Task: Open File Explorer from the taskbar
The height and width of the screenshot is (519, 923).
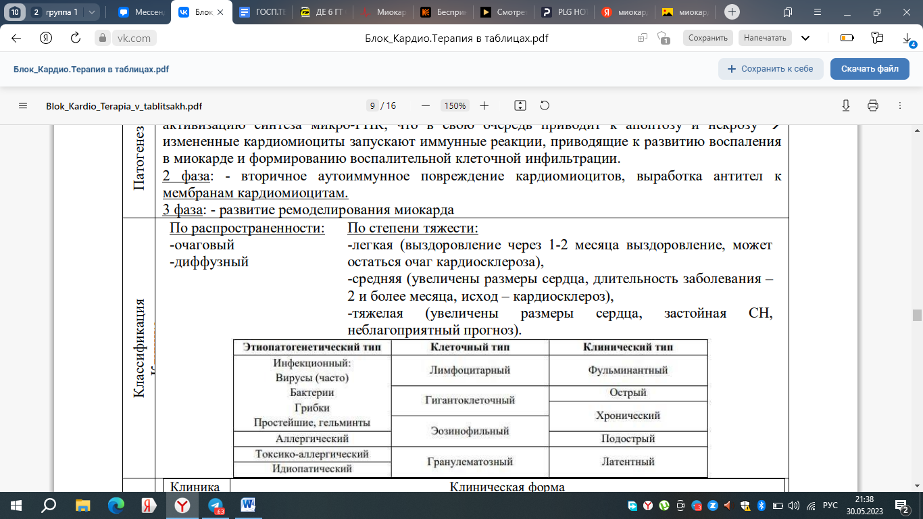Action: pyautogui.click(x=82, y=505)
